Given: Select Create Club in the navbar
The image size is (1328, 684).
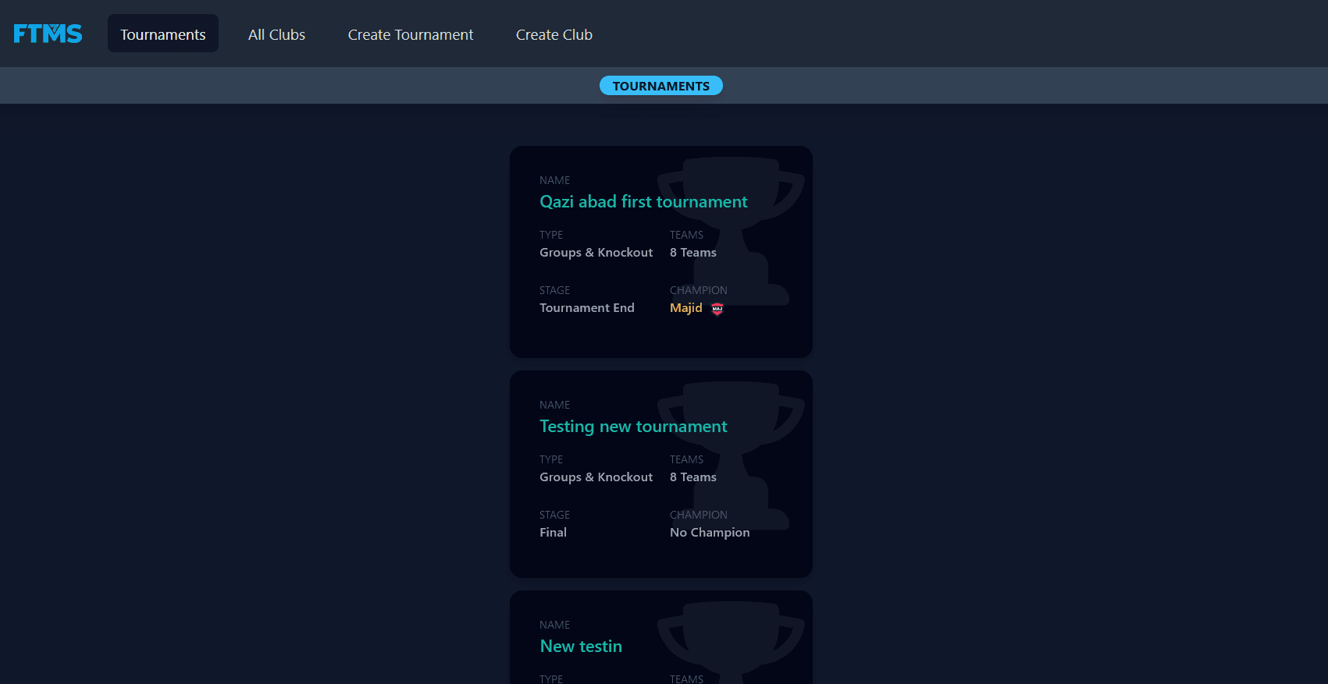Looking at the screenshot, I should [554, 34].
